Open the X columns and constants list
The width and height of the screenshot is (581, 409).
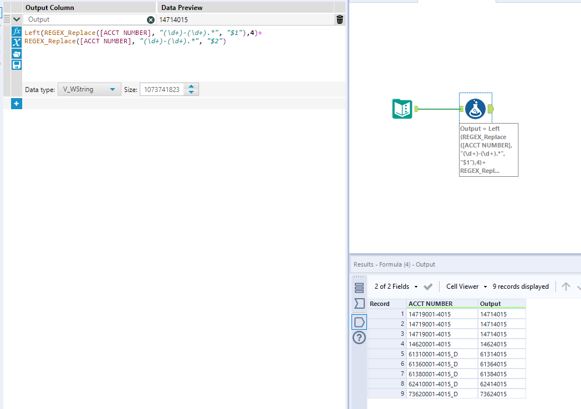(17, 43)
